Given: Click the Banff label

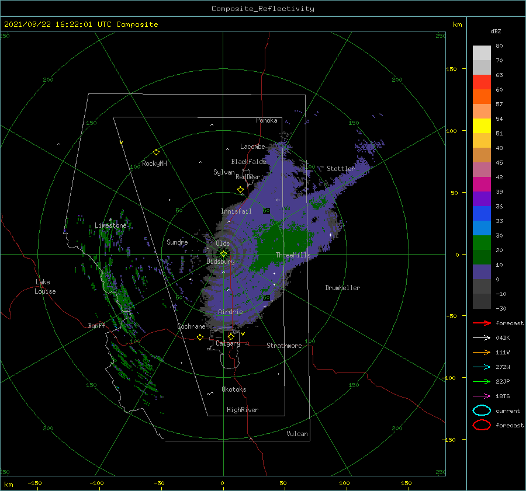Looking at the screenshot, I should pyautogui.click(x=96, y=325).
